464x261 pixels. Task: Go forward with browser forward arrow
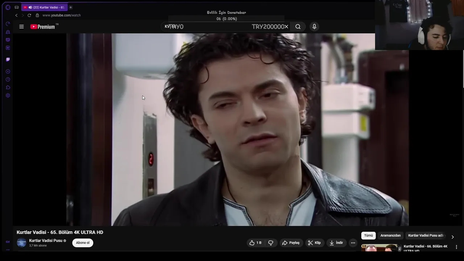pos(22,15)
